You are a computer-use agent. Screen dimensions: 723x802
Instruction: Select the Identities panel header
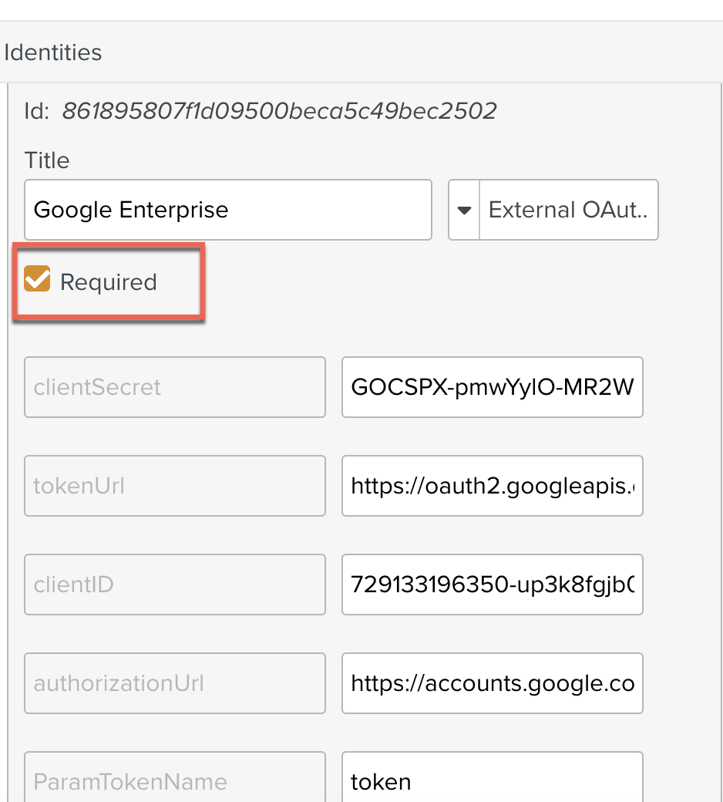[x=53, y=52]
